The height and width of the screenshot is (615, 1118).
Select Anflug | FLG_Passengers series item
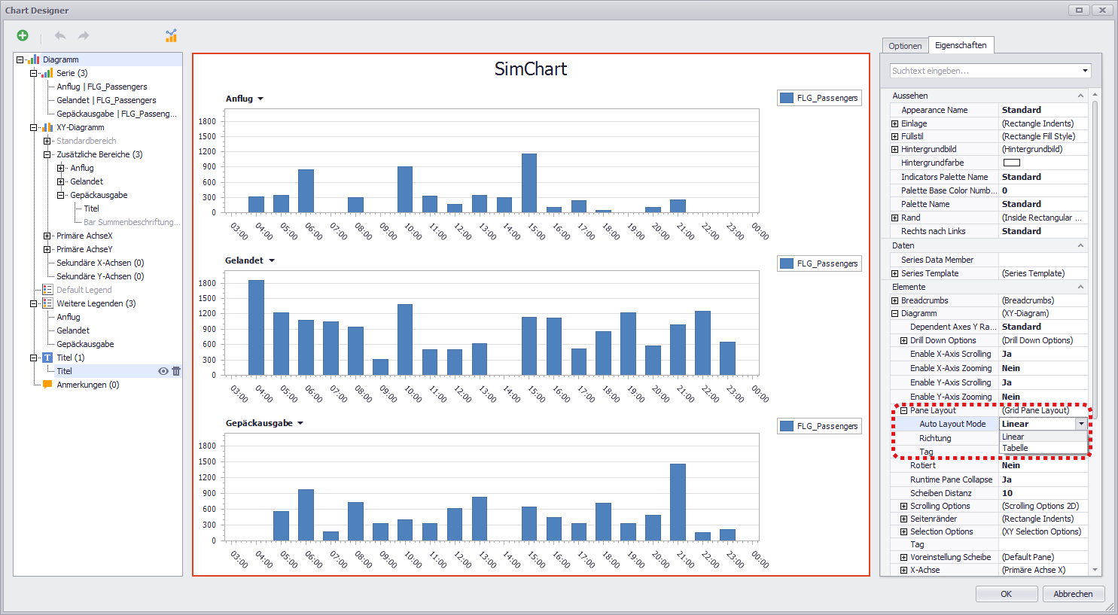tap(102, 87)
